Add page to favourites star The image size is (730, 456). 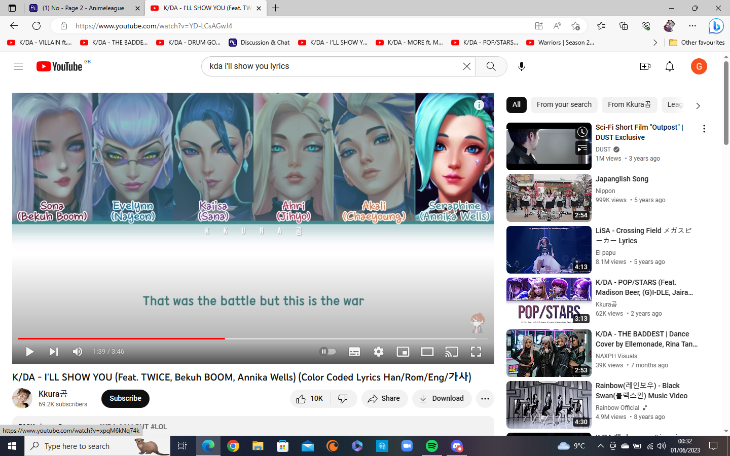[x=575, y=26]
